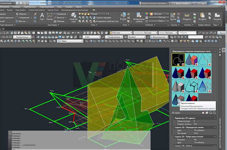Viewport: 227px width, 150px height.
Task: Select the Измерить measure tool
Action: click(x=187, y=16)
